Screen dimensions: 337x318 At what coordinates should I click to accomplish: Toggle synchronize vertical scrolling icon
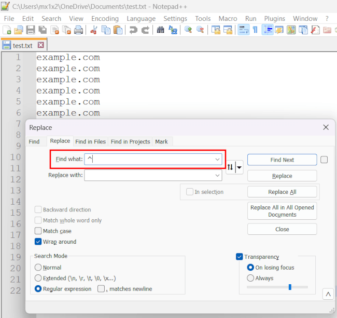tap(216, 30)
